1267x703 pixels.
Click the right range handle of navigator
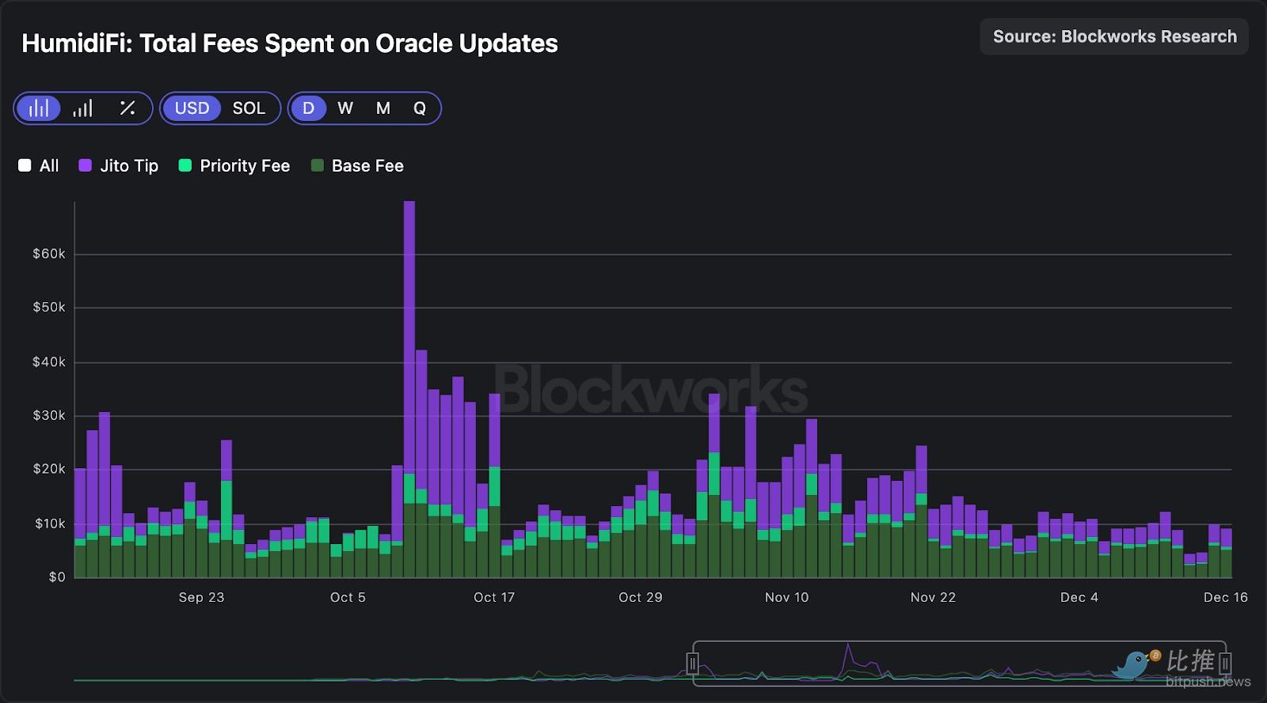point(1225,663)
